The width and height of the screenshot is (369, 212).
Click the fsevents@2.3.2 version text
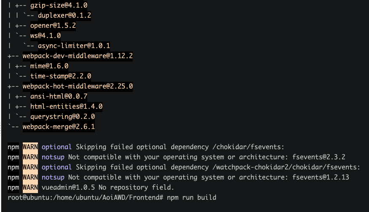pyautogui.click(x=318, y=157)
